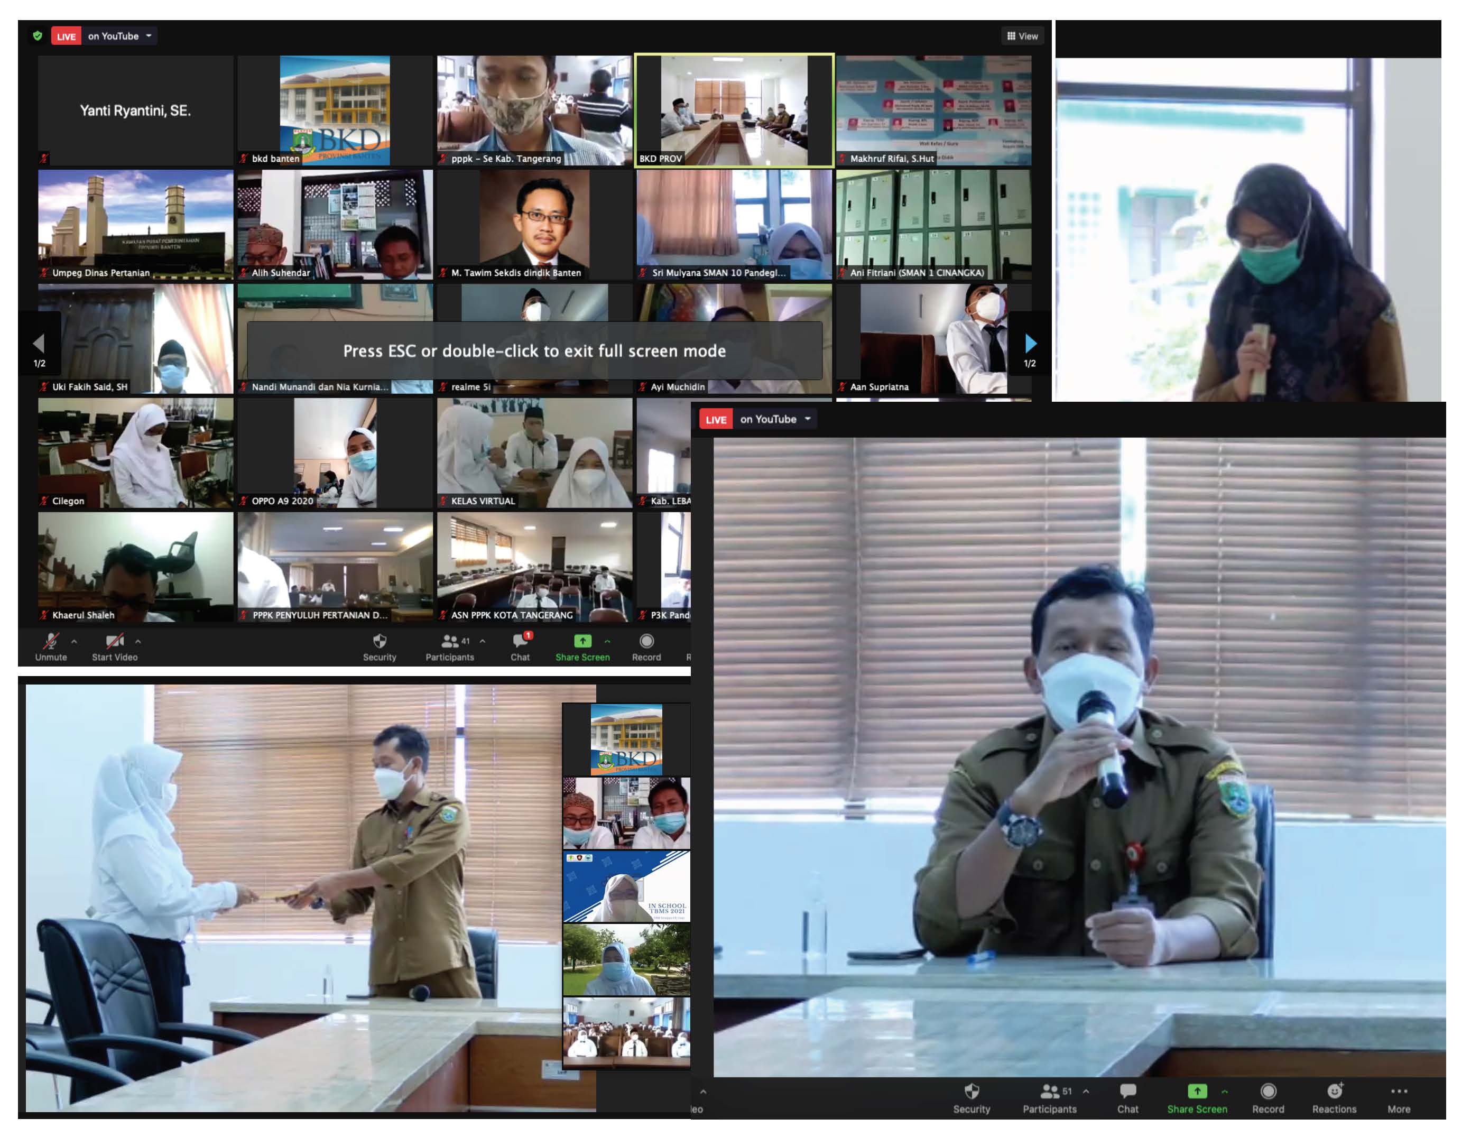Screen dimensions: 1471x1137
Task: Click the green encryption shield icon
Action: [38, 36]
